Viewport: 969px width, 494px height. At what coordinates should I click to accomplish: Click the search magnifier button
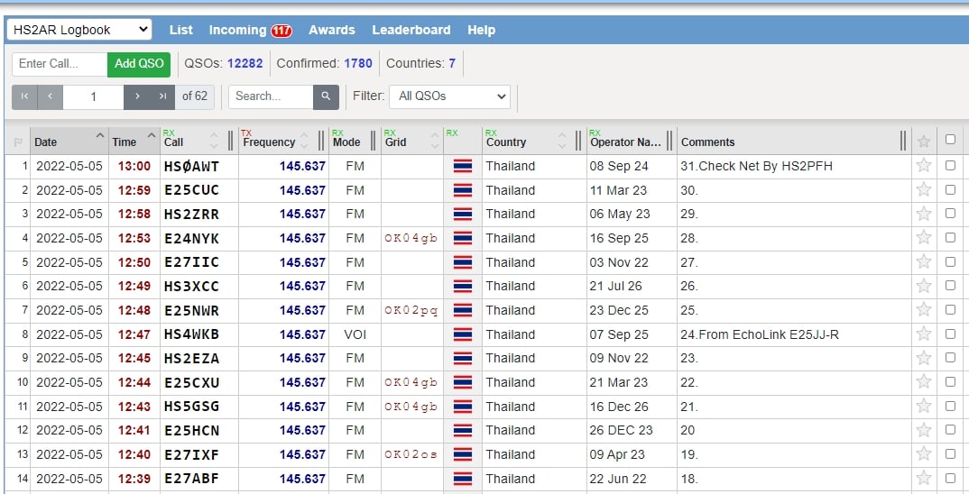326,96
